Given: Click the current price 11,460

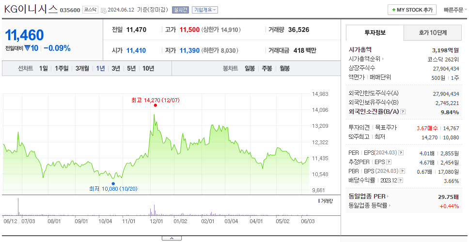Looking at the screenshot, I should click(25, 35).
